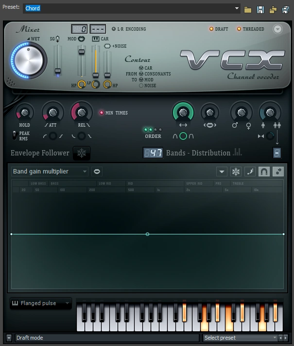Expand the Preset dropdown arrow

[237, 8]
